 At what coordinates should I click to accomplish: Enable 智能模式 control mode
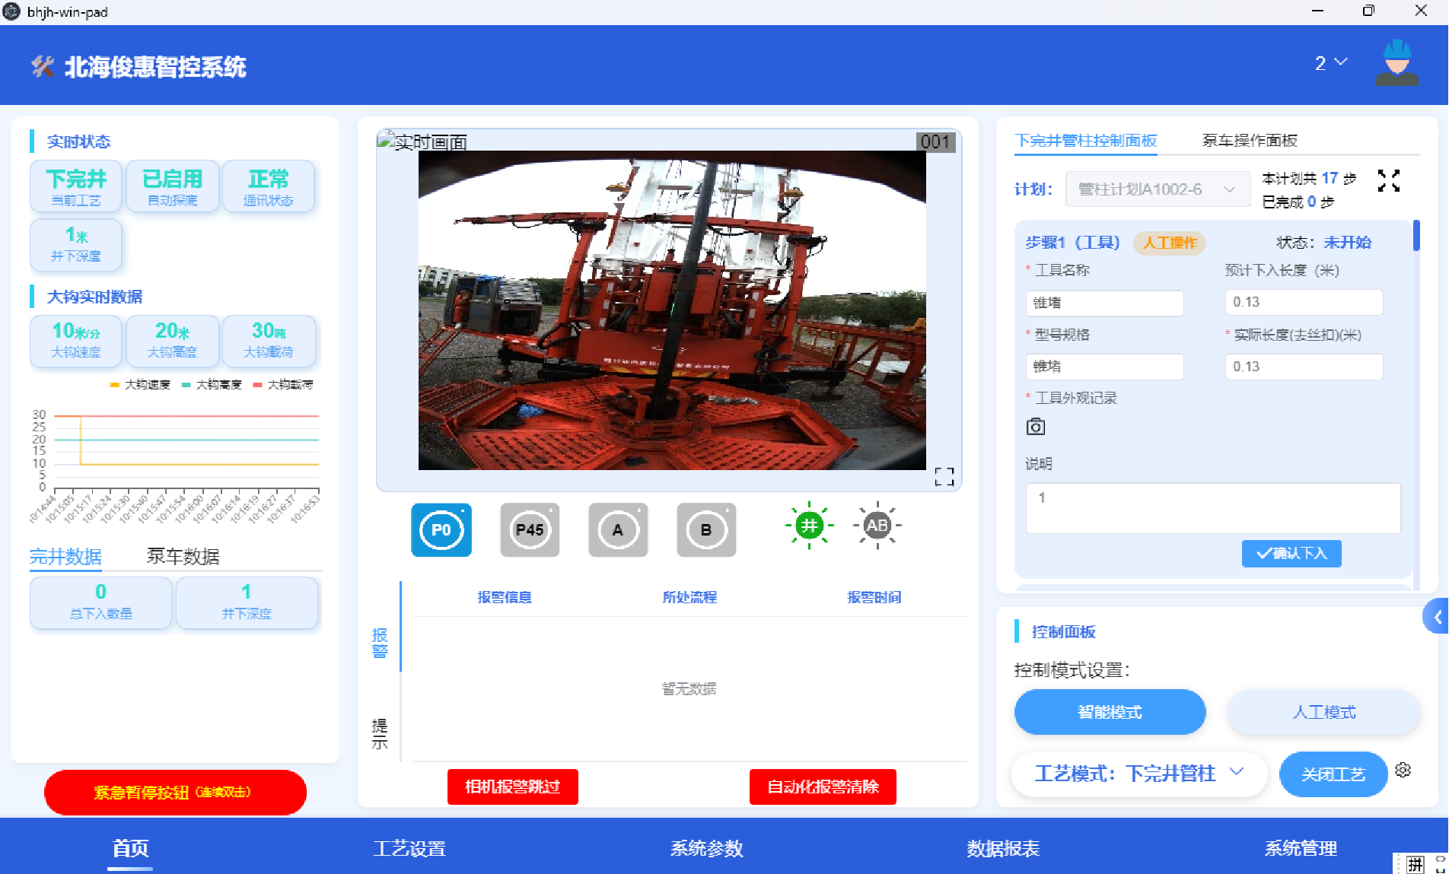(1110, 712)
